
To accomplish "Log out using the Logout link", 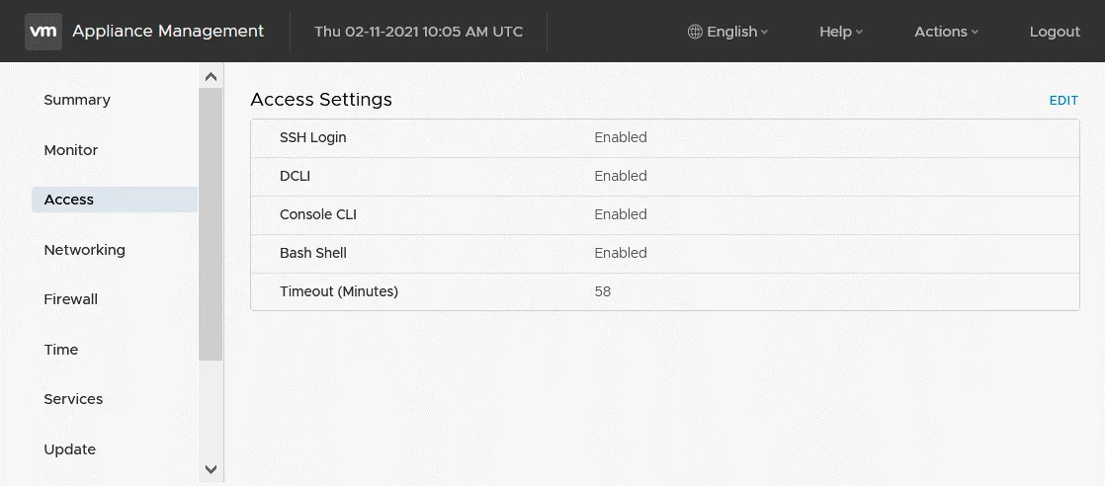I will (1055, 32).
